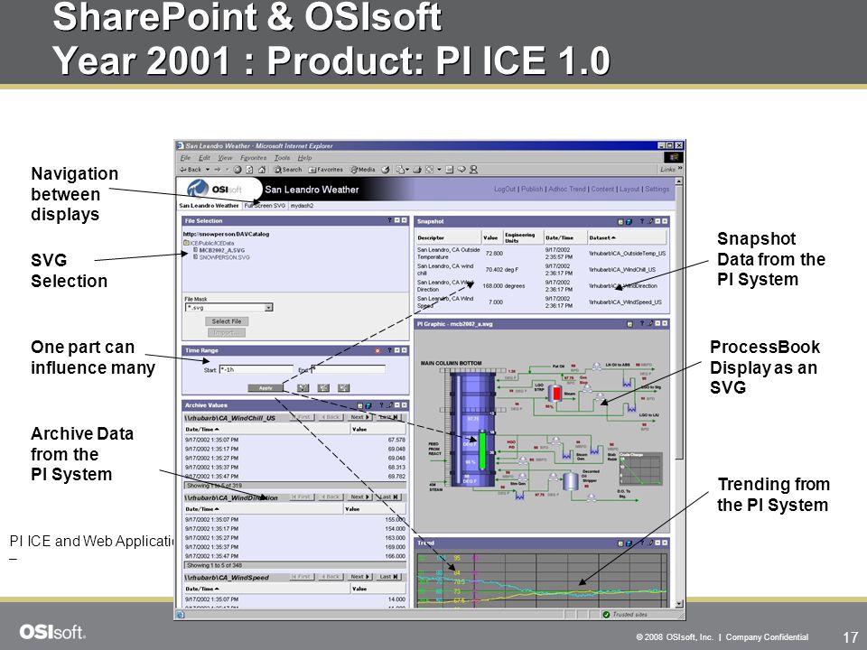This screenshot has height=650, width=867.
Task: Click the IE Print toolbar icon
Action: (x=417, y=170)
